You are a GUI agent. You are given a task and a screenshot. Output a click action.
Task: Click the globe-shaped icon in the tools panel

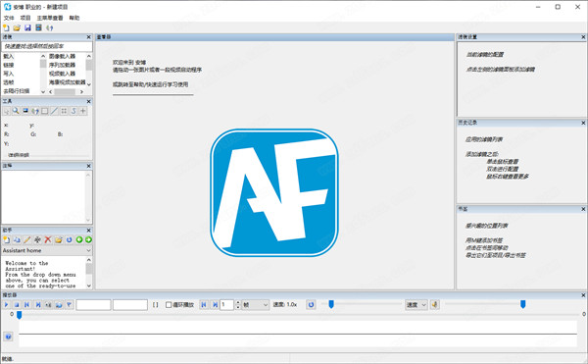(35, 111)
